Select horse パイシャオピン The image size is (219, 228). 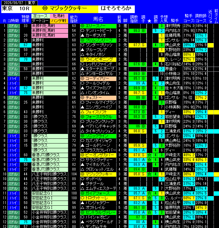[98, 217]
